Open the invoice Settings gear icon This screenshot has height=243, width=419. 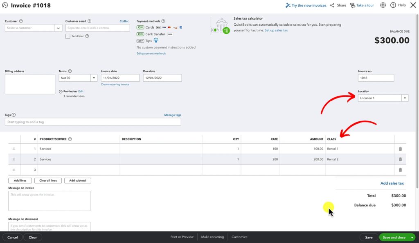coord(383,5)
